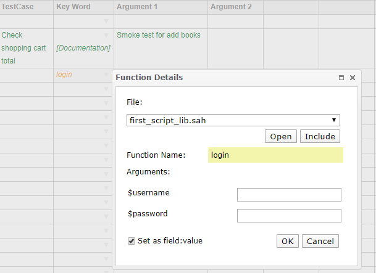The width and height of the screenshot is (376, 273).
Task: Select the Key Word column header
Action: tap(73, 7)
